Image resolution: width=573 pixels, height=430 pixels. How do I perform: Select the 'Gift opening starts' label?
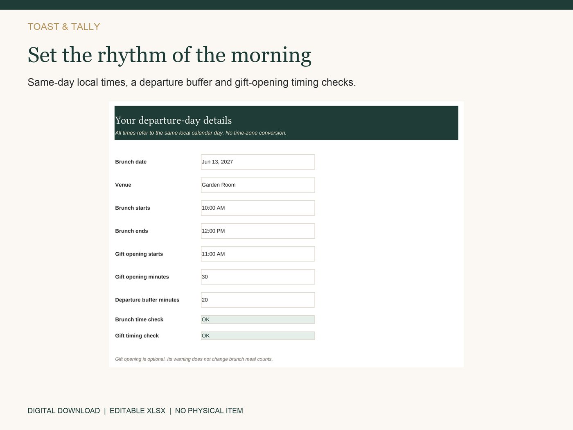point(139,254)
